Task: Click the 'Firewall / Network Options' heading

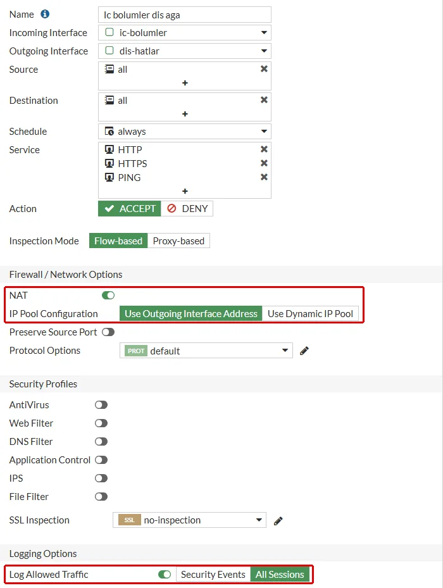Action: 66,275
